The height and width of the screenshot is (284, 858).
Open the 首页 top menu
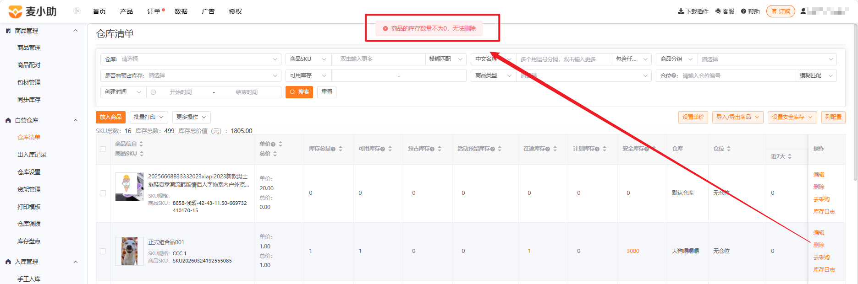coord(99,11)
